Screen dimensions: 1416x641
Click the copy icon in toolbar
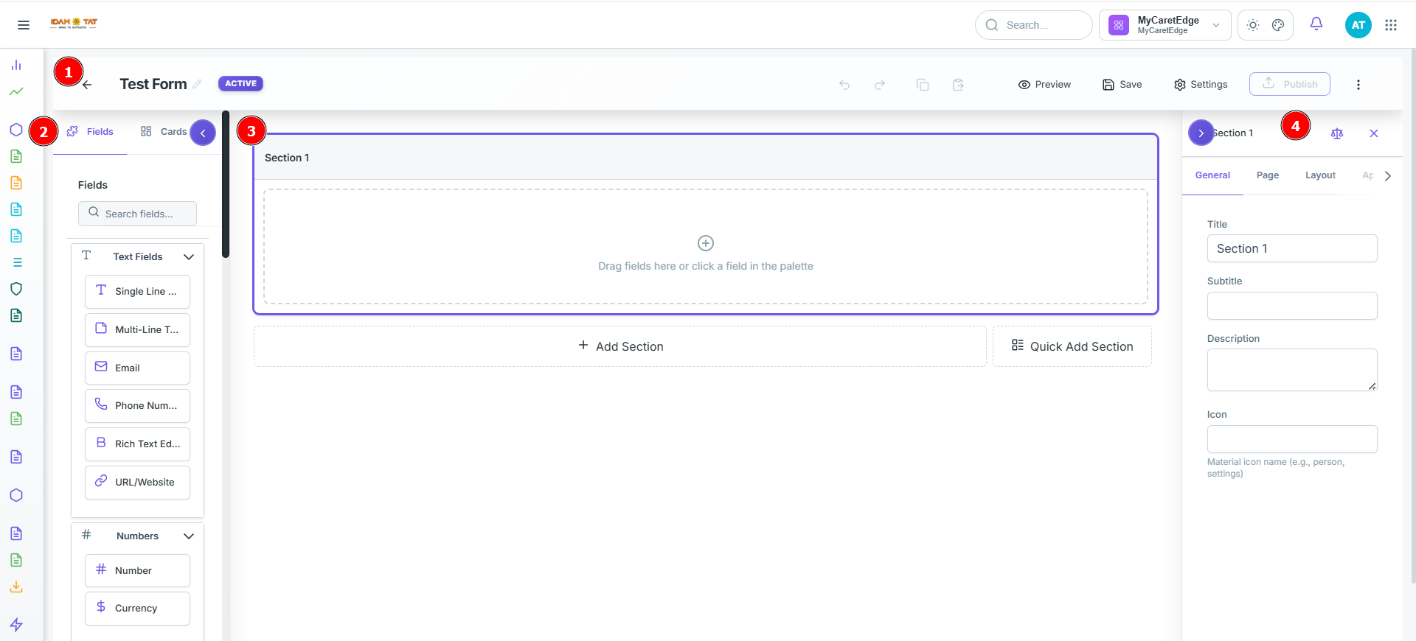[x=923, y=85]
